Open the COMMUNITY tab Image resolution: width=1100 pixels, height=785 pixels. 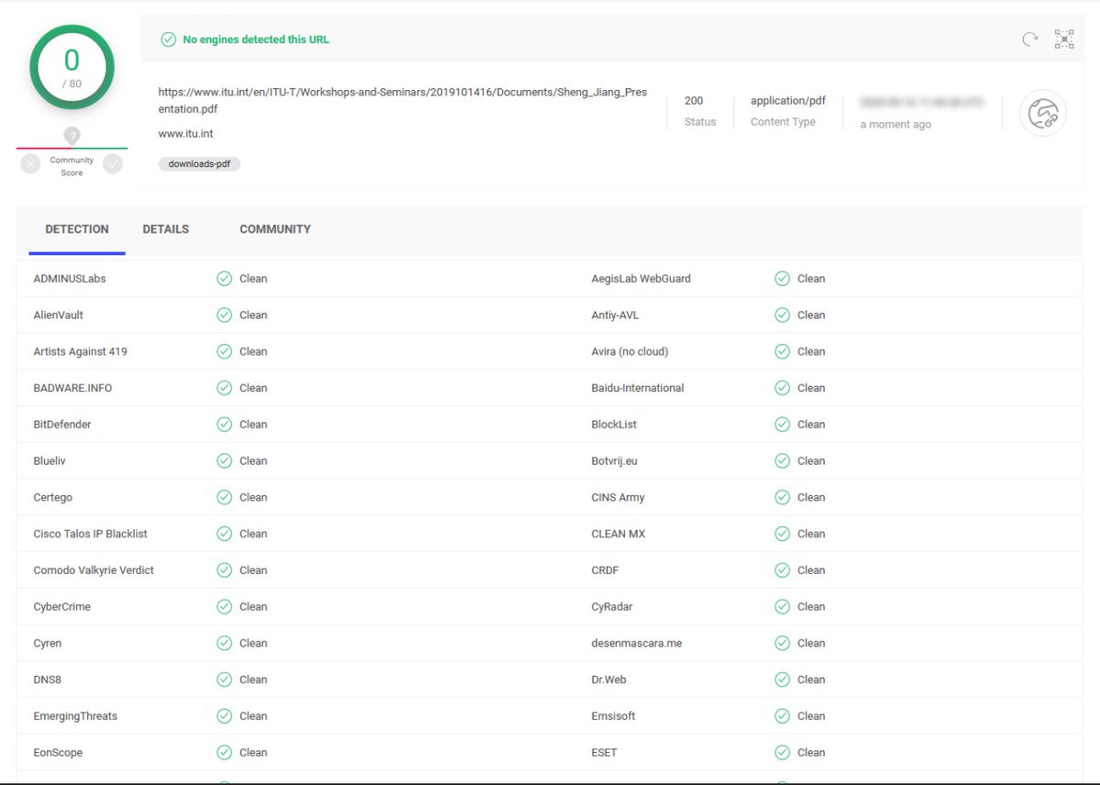[x=275, y=229]
